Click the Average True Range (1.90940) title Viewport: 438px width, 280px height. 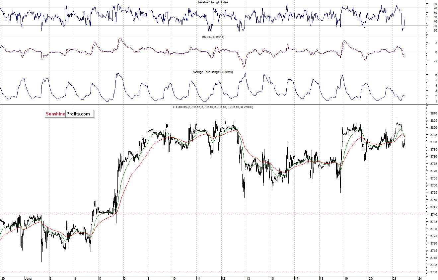coord(213,72)
